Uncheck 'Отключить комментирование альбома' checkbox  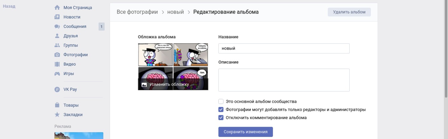pos(221,117)
